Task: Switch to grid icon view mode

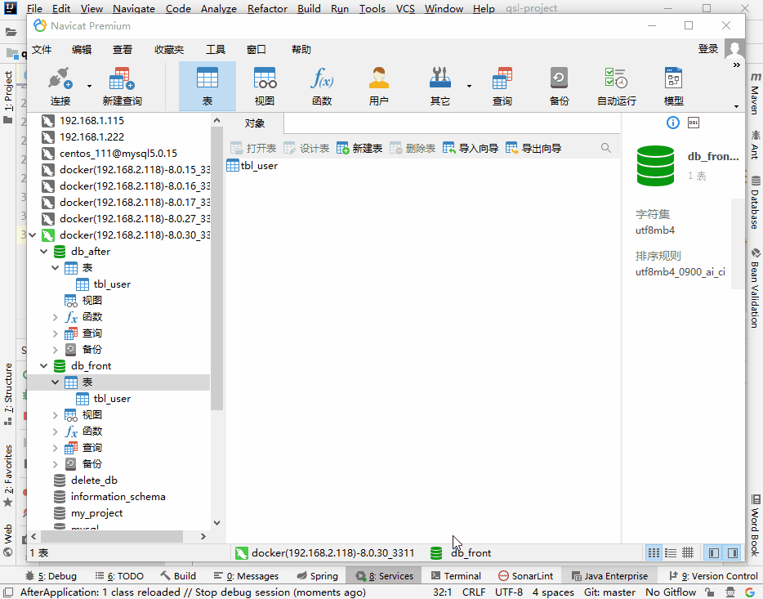Action: pos(654,552)
